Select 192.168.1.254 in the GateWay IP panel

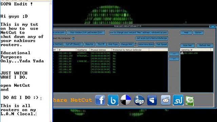(191, 53)
